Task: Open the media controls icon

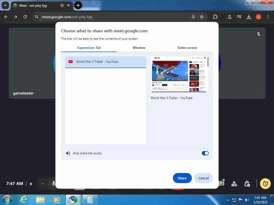Action: coord(239,17)
